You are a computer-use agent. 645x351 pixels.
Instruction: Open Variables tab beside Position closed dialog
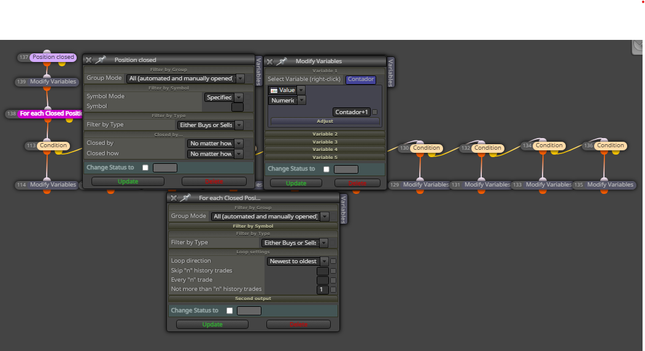[259, 72]
